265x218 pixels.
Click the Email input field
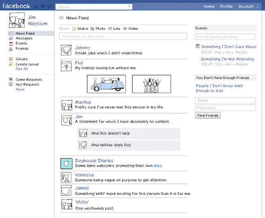point(225,100)
